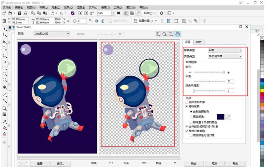Open the 位图 menu
Image resolution: width=265 pixels, height=167 pixels.
click(x=80, y=7)
